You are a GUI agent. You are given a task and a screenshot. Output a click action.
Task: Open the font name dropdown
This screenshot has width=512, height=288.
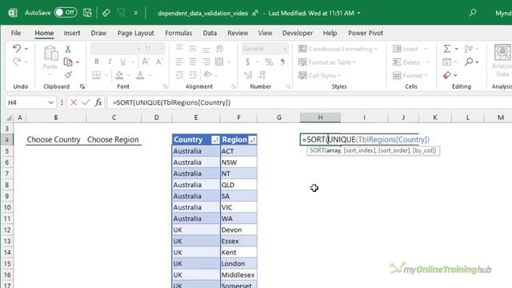[x=138, y=49]
